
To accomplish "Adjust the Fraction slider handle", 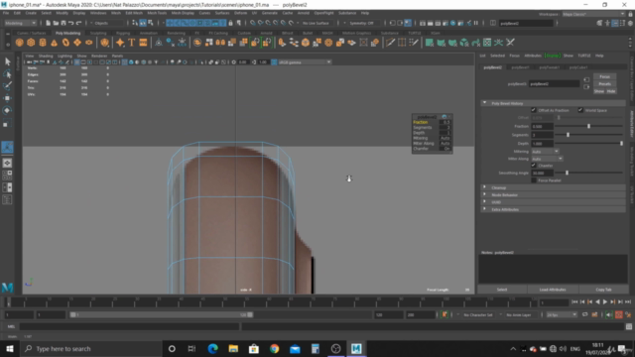I will coord(588,126).
